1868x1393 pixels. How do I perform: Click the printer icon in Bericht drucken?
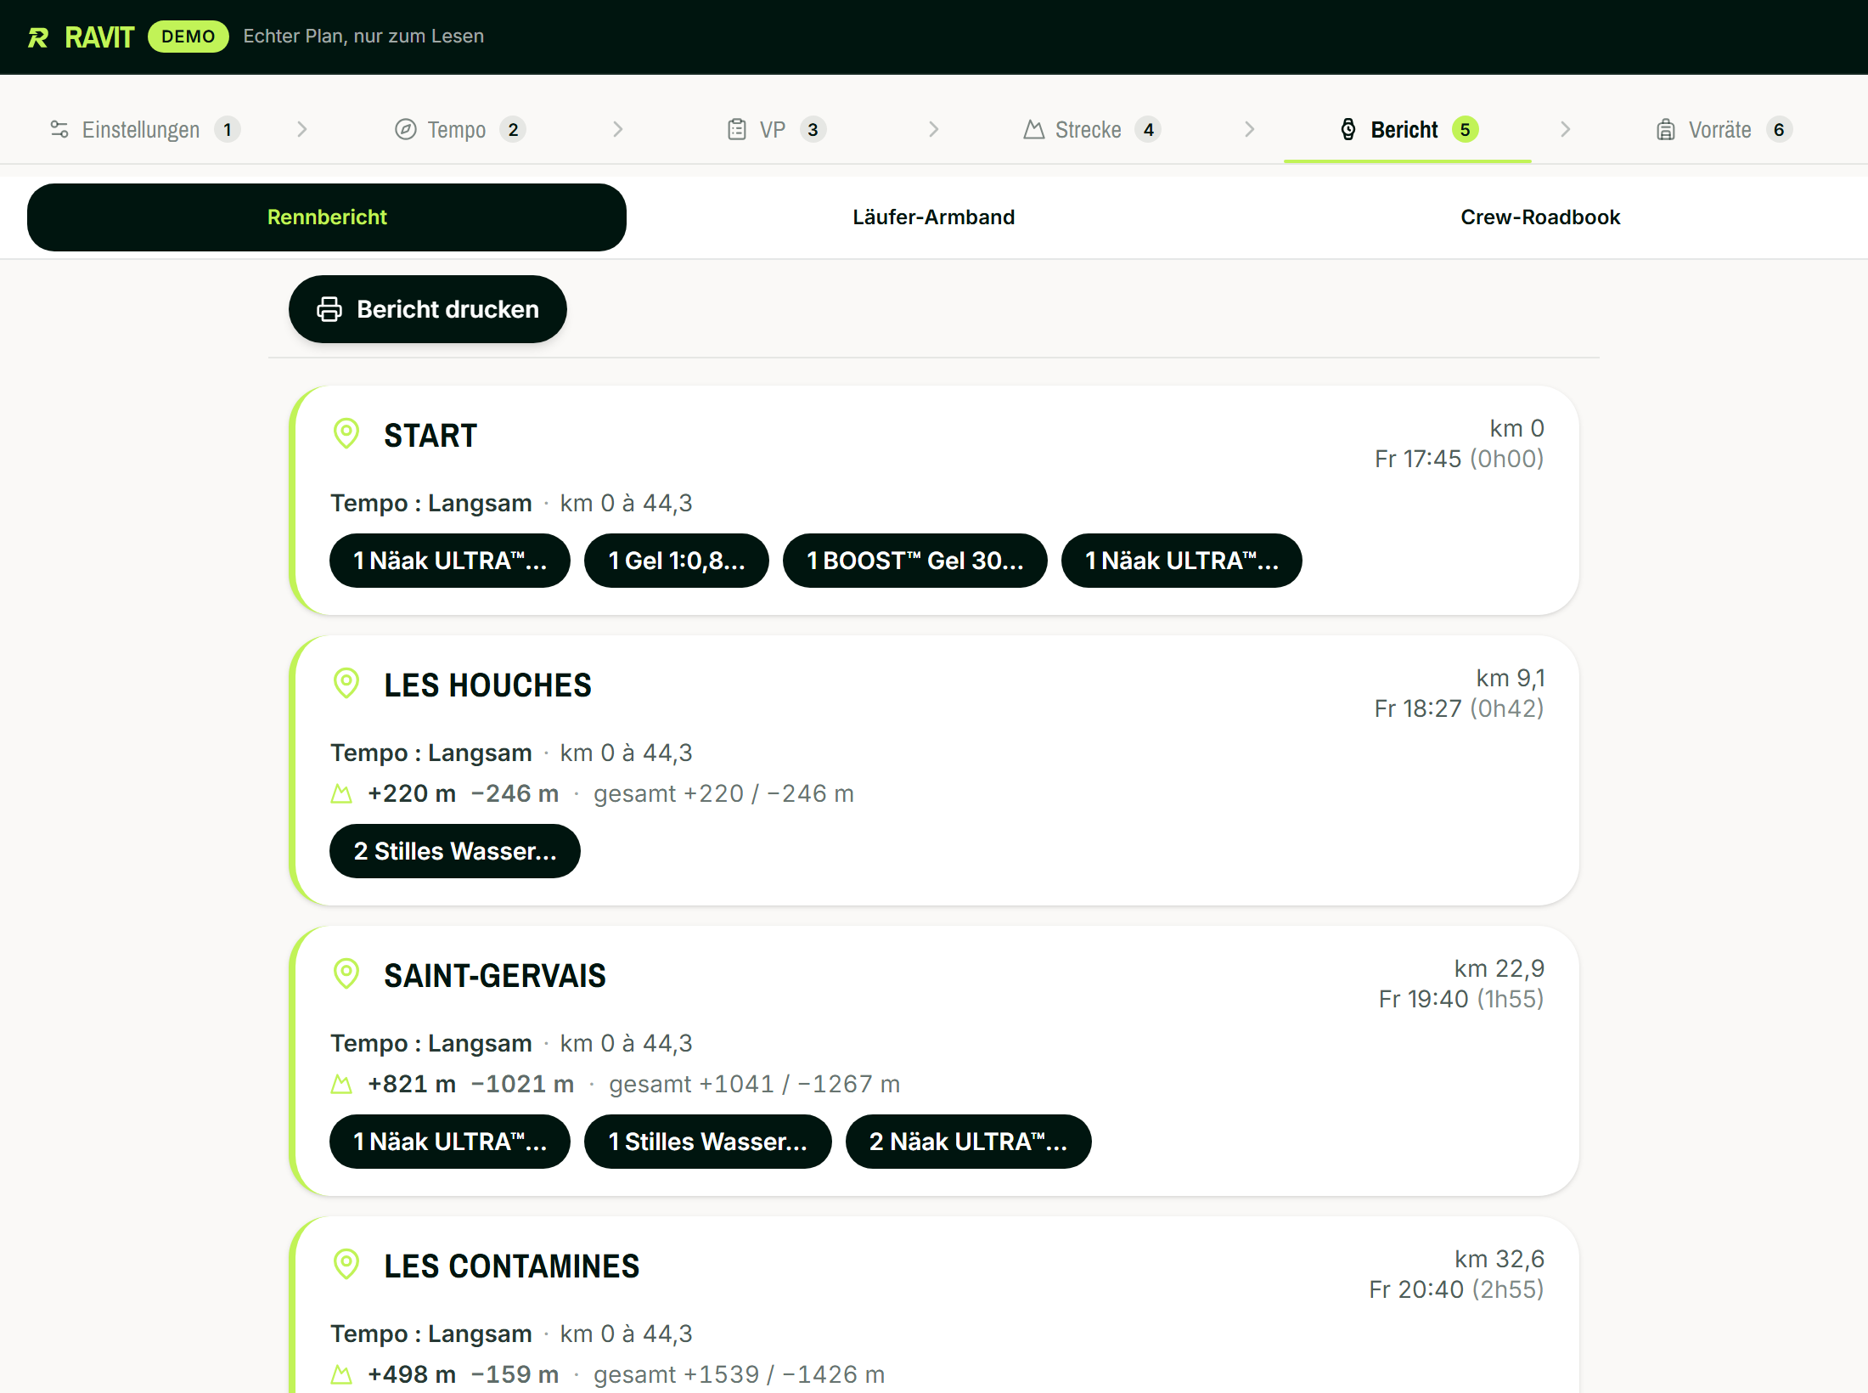pos(329,309)
